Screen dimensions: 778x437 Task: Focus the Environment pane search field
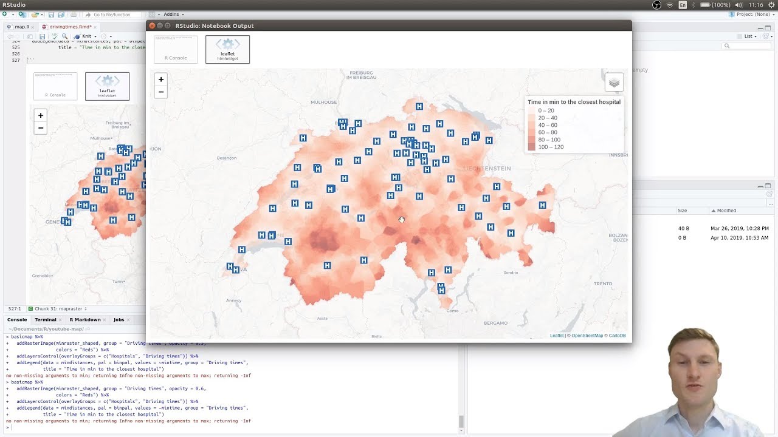tap(746, 46)
